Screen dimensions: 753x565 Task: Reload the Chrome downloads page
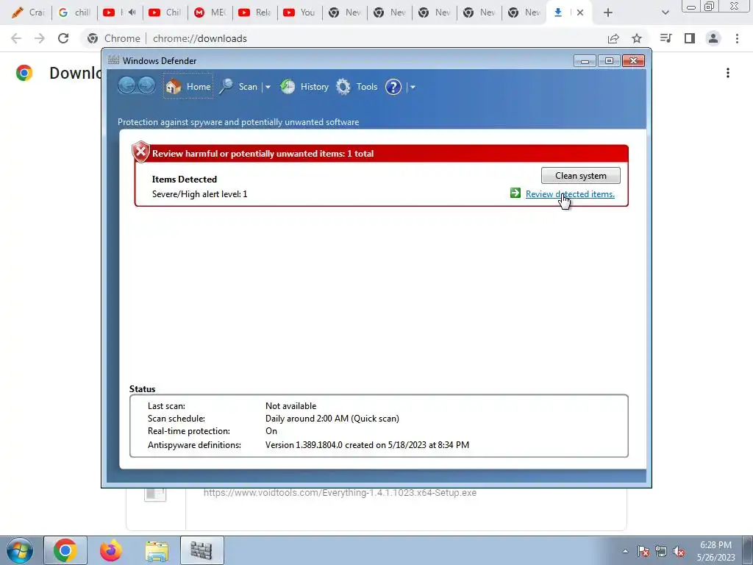point(63,38)
